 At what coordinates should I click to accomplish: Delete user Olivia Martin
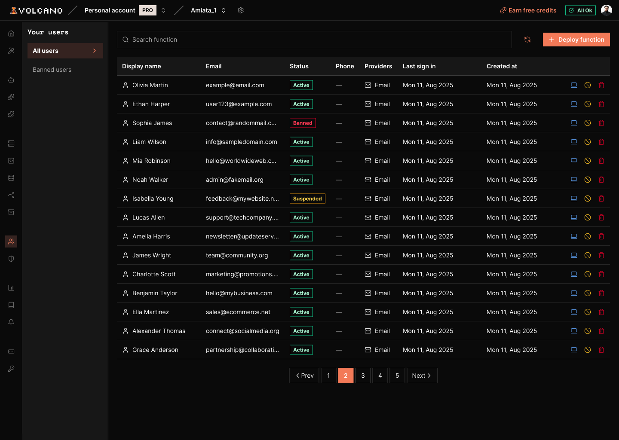(x=601, y=85)
